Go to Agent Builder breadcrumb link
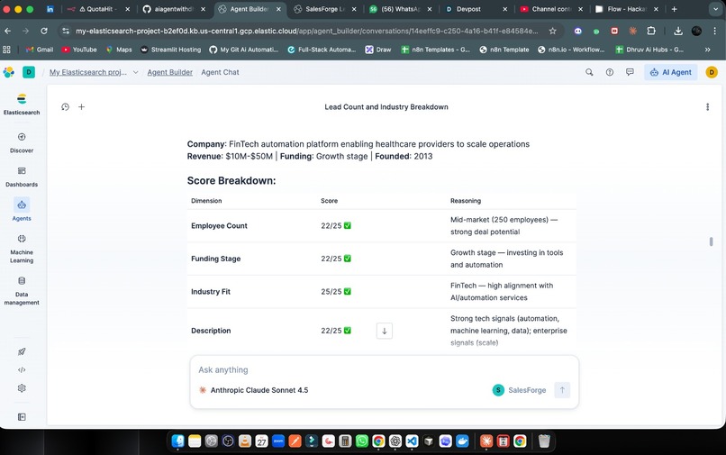 tap(170, 72)
